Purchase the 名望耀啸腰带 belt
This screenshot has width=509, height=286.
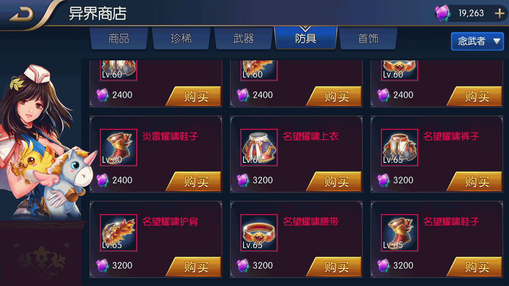pyautogui.click(x=335, y=267)
